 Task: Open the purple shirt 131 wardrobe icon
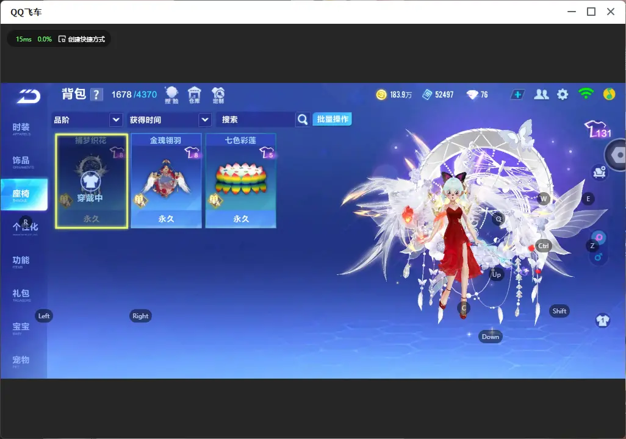598,129
